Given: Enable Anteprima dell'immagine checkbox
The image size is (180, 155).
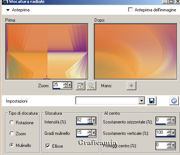Looking at the screenshot, I should click(x=130, y=10).
